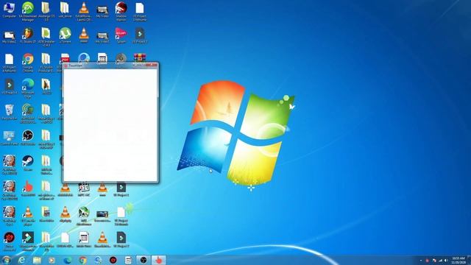The image size is (471, 265).
Task: Open Microsoft Edge from the taskbar
Action: [67, 260]
